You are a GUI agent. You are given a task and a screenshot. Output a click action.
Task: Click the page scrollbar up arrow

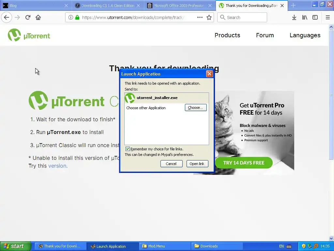click(x=331, y=27)
